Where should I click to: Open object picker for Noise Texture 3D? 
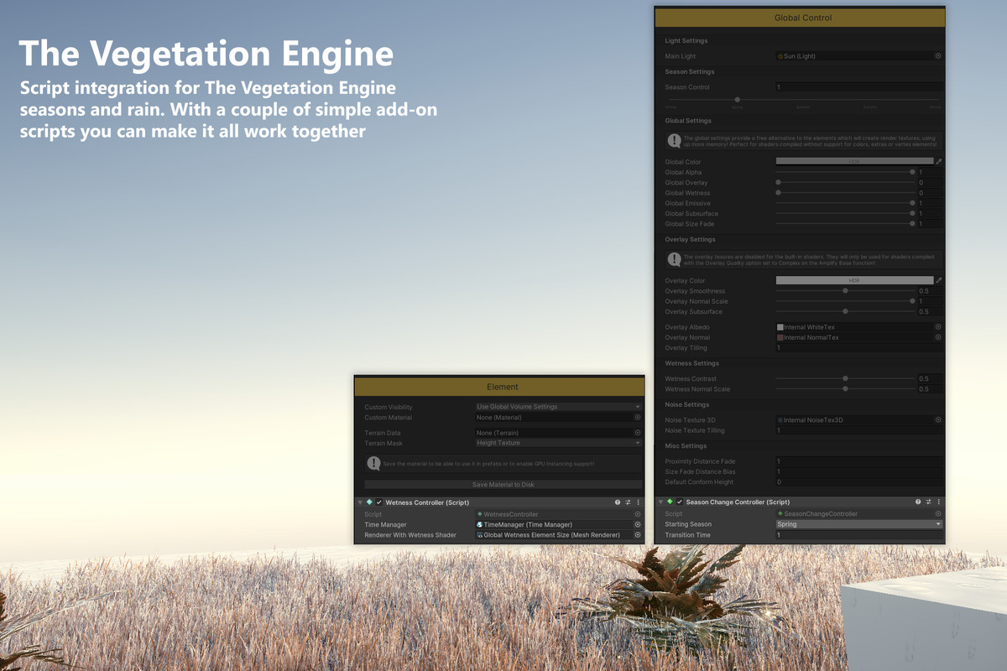[x=937, y=420]
